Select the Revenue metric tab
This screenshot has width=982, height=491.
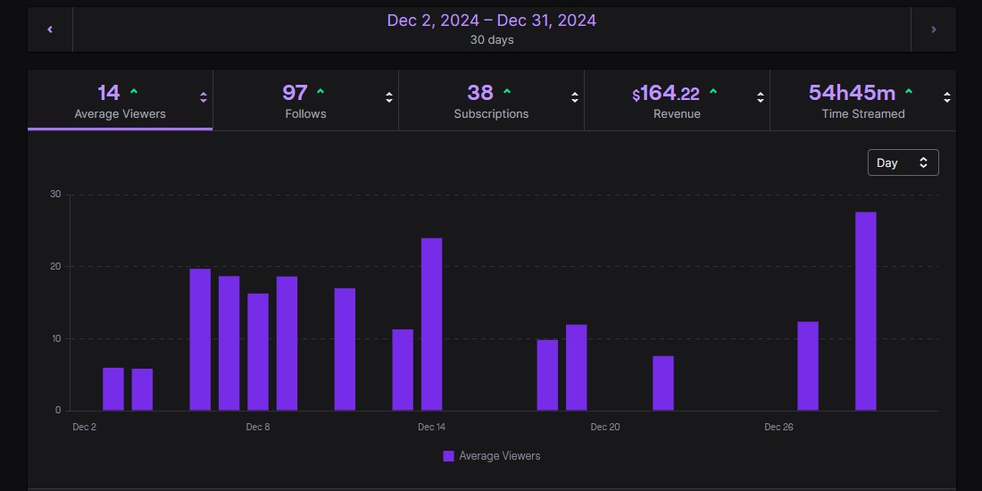coord(677,100)
